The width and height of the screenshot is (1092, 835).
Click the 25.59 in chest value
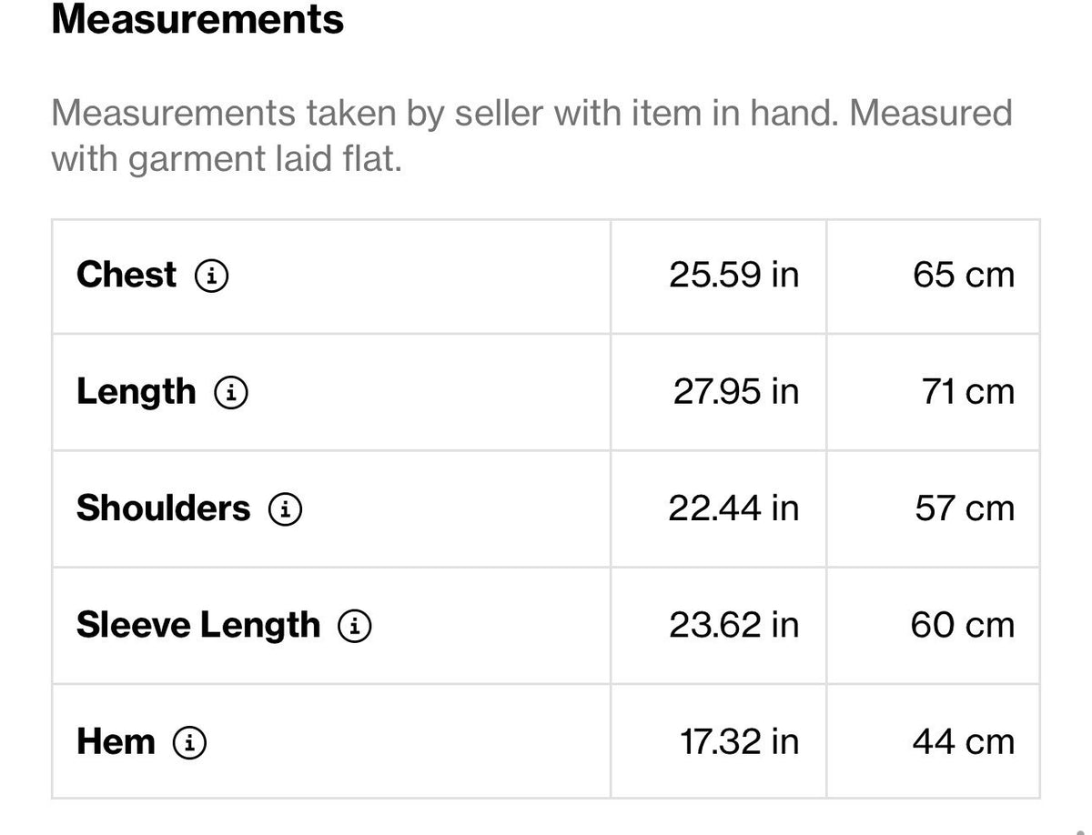[734, 275]
